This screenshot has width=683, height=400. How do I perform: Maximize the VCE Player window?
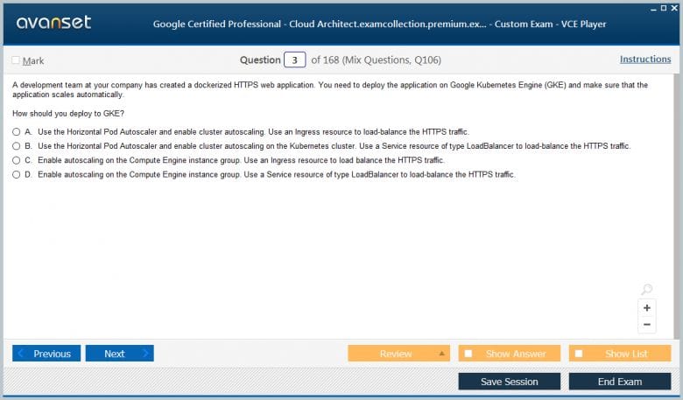click(664, 8)
